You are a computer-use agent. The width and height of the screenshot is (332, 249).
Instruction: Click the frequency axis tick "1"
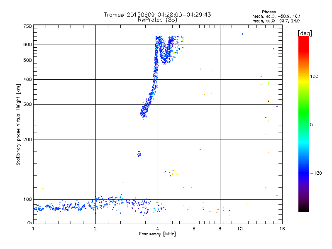33,229
